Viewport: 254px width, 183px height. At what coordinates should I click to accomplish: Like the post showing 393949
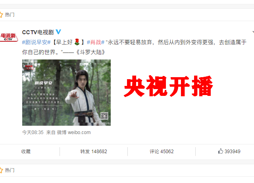pos(229,151)
